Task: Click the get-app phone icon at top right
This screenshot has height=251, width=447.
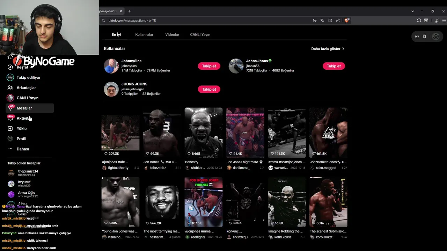Action: (424, 37)
